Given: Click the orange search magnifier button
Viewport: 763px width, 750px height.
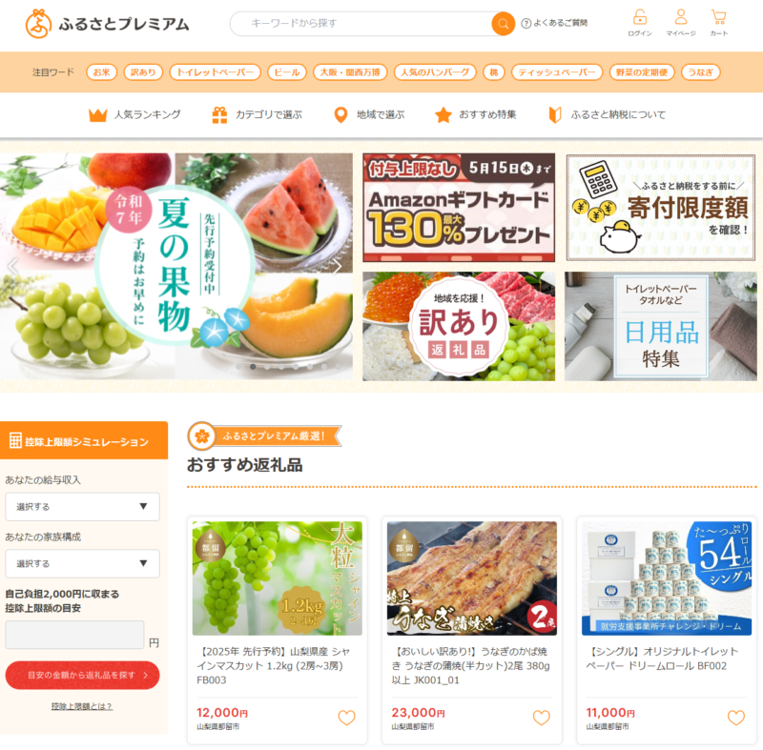Looking at the screenshot, I should [503, 24].
